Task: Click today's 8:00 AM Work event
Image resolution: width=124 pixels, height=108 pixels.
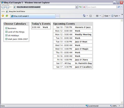Action: point(41,27)
